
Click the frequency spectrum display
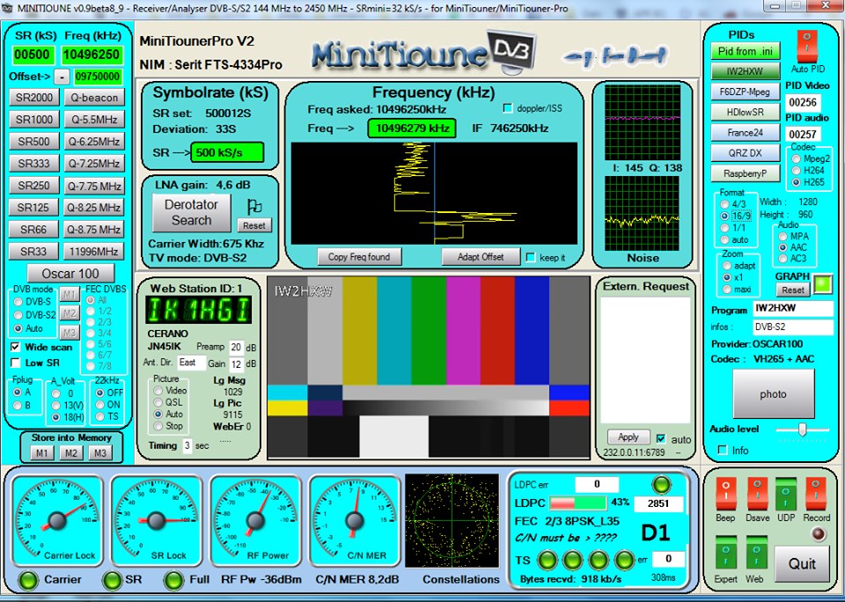click(434, 194)
